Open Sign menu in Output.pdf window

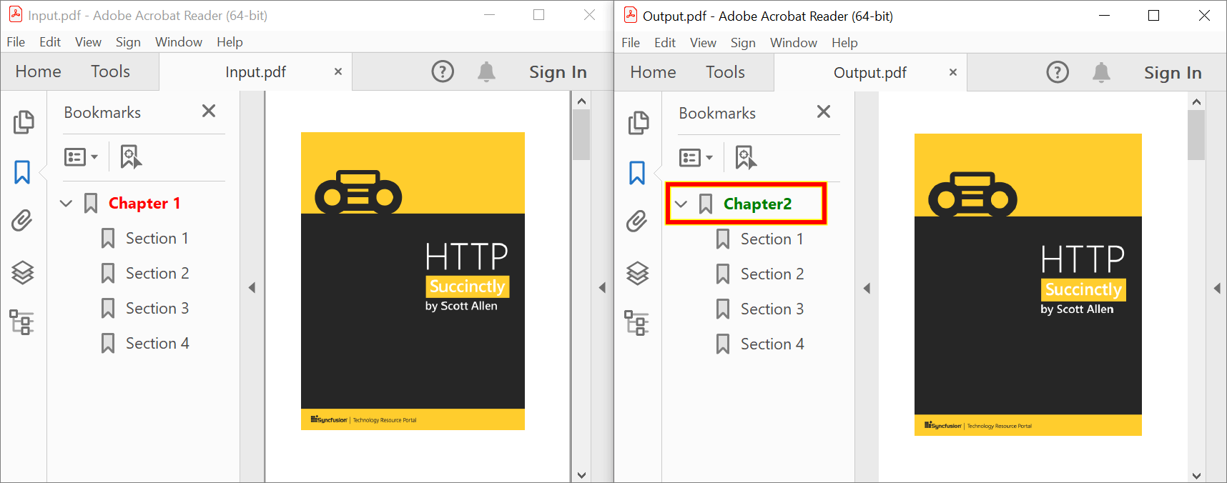point(743,43)
